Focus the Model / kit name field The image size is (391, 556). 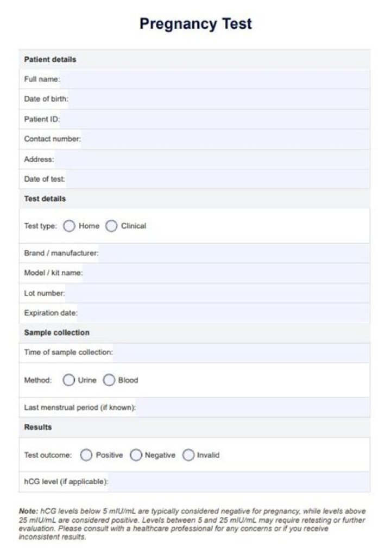click(x=226, y=273)
